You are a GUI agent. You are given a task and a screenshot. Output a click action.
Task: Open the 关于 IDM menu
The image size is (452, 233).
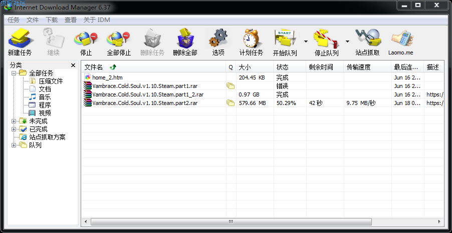[97, 20]
